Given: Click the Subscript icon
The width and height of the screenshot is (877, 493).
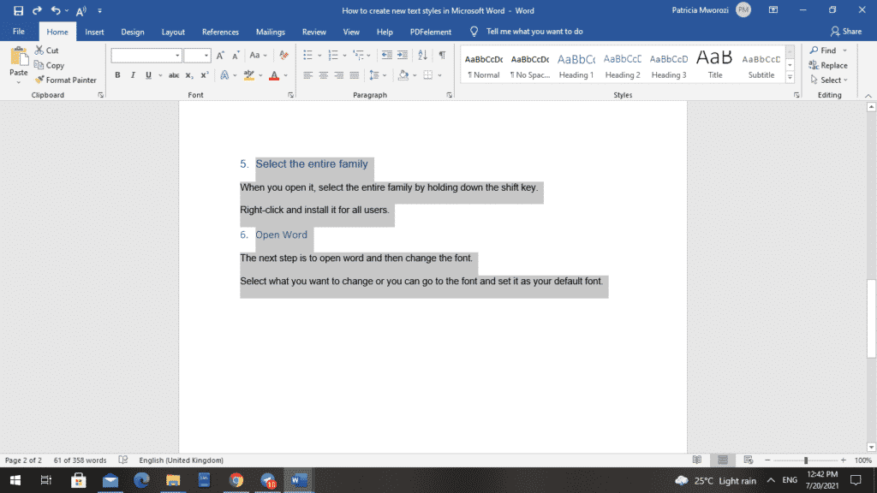Looking at the screenshot, I should (x=189, y=75).
